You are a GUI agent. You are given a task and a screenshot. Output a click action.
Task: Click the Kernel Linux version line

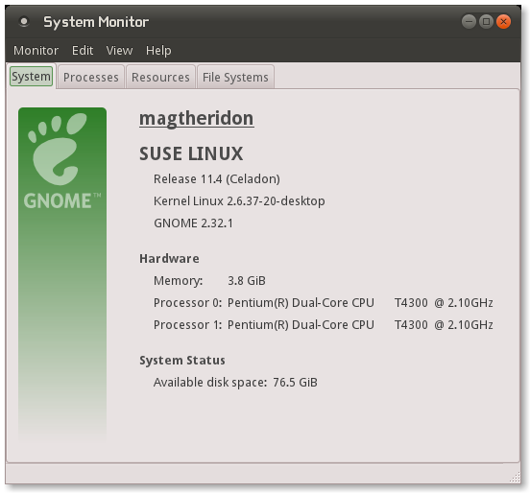click(239, 200)
